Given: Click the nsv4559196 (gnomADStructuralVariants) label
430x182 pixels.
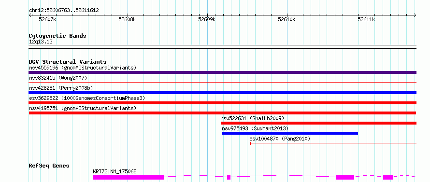Looking at the screenshot, I should point(83,68).
